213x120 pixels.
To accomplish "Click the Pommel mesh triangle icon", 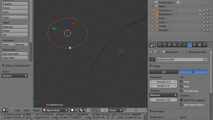I will pyautogui.click(x=157, y=30).
